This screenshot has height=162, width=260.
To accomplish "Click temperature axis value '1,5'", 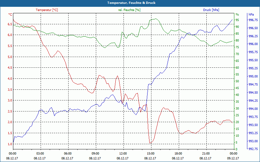I will point(10,133).
